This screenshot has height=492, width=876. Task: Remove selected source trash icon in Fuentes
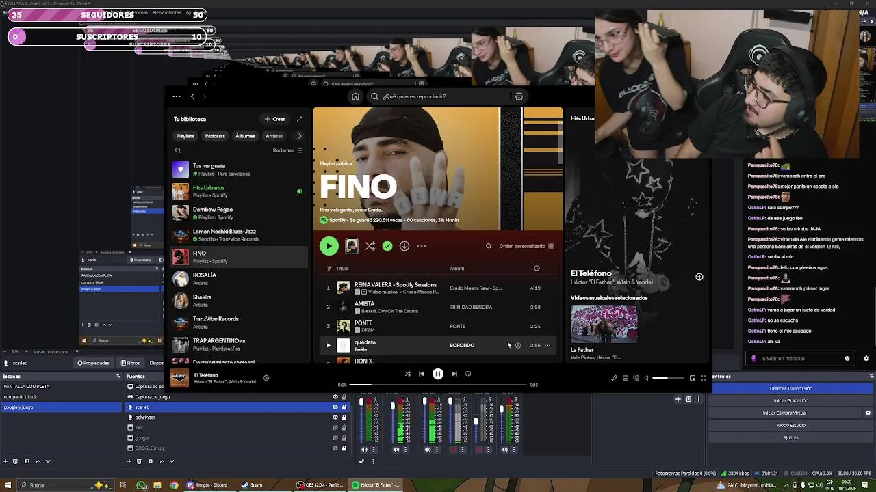point(139,461)
